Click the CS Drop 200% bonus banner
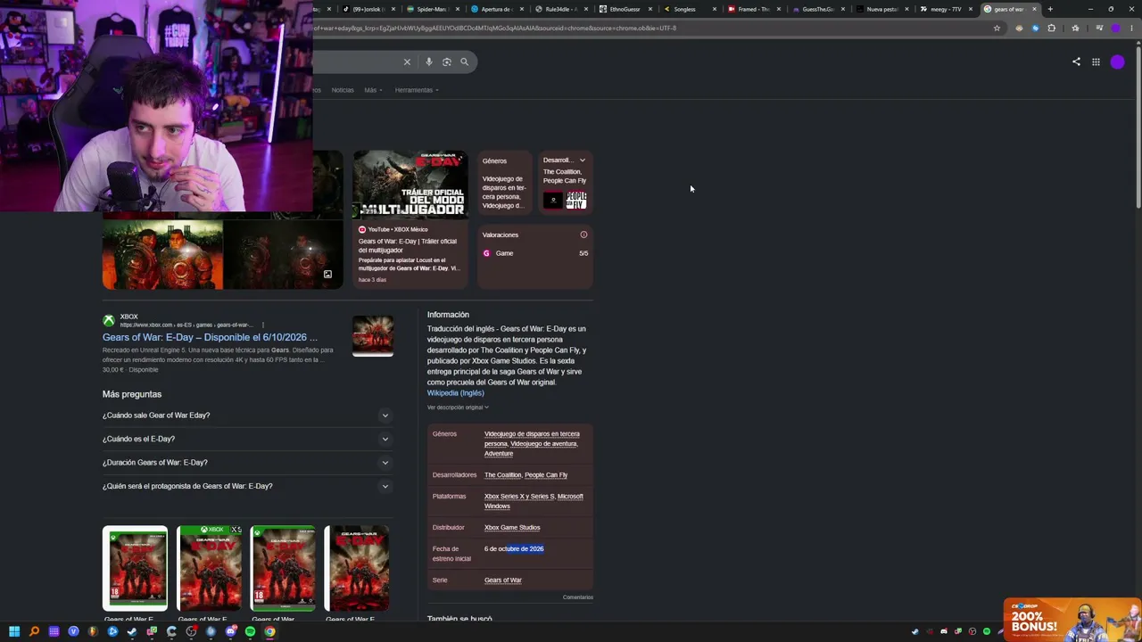Viewport: 1142px width, 642px height. (1072, 619)
